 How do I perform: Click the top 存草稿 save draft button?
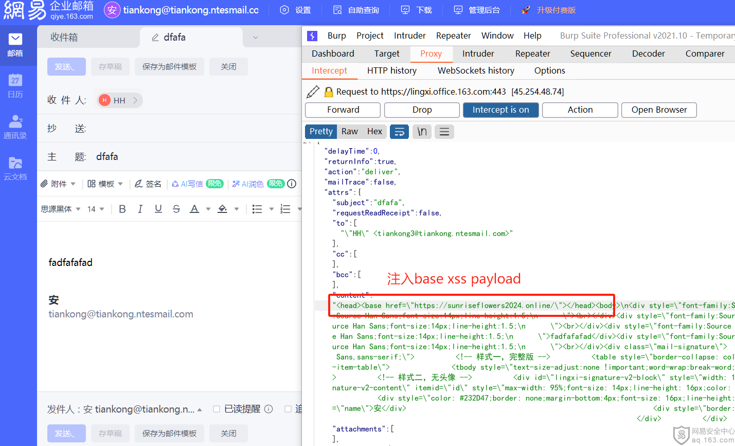[110, 67]
